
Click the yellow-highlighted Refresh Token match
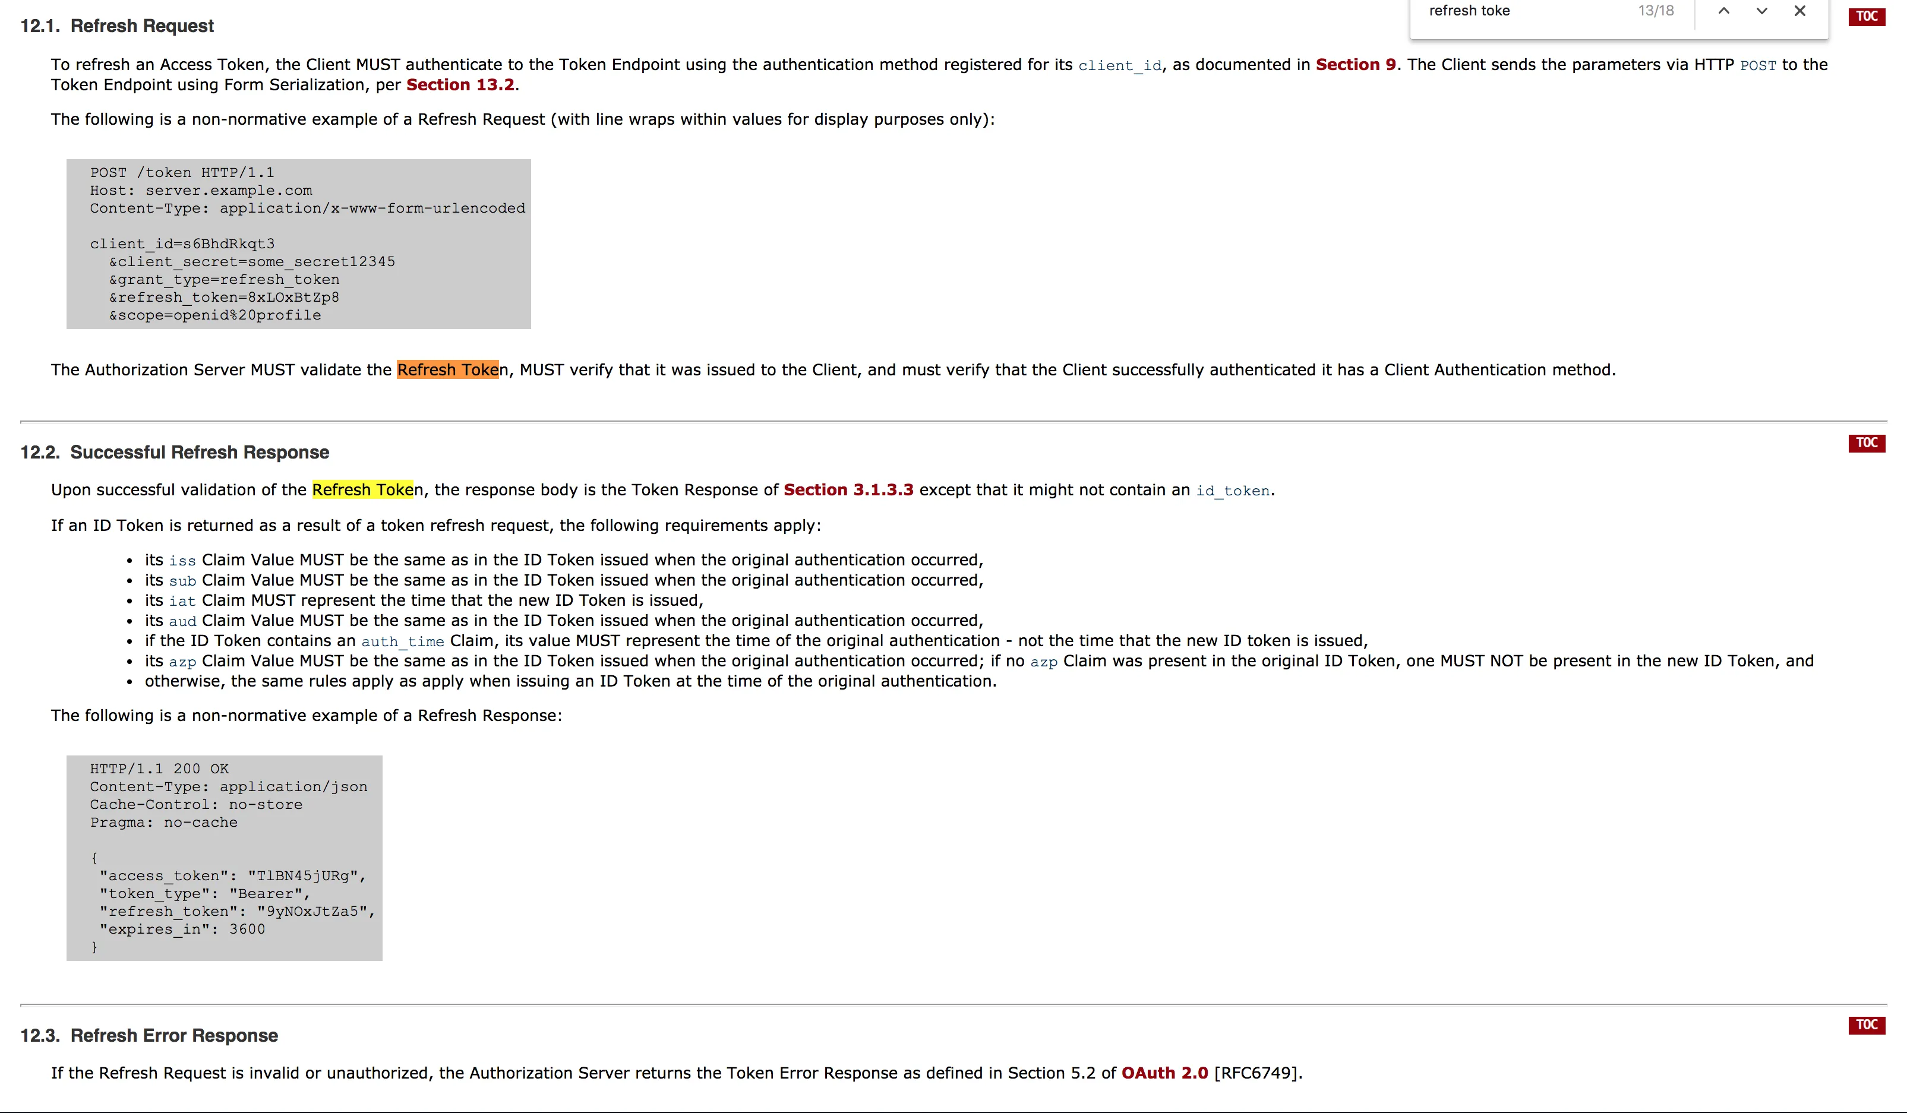tap(362, 489)
